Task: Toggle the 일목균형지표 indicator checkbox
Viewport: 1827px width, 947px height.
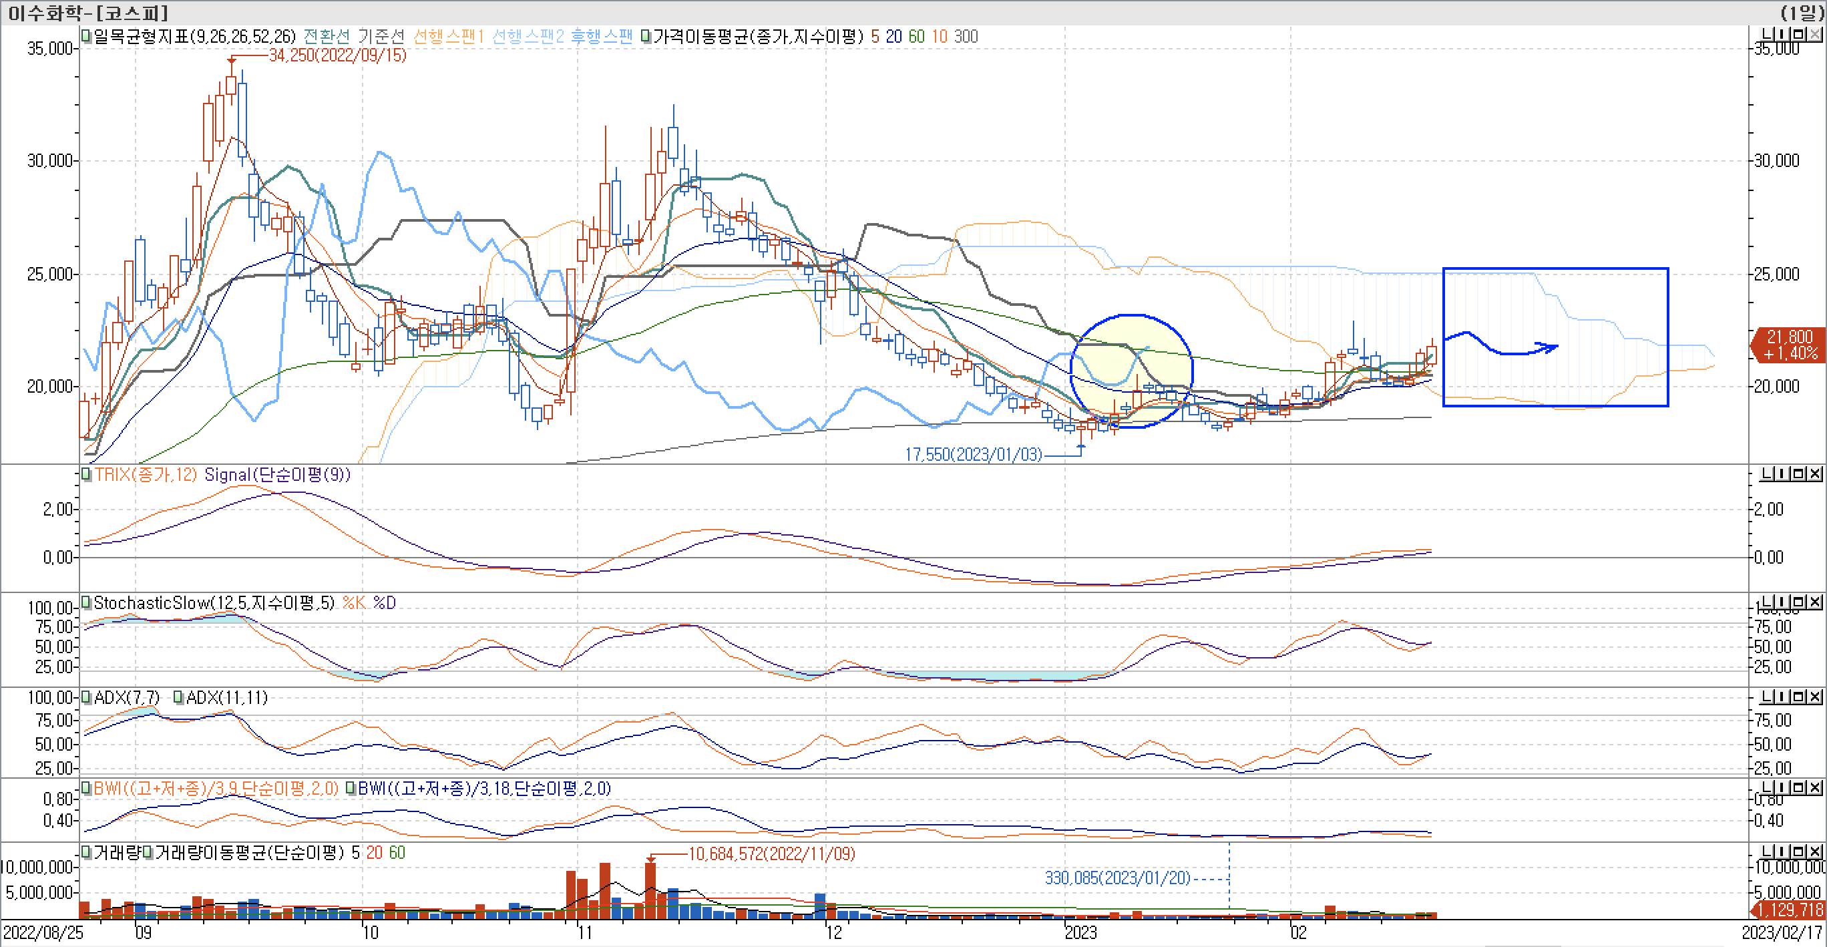Action: click(87, 35)
